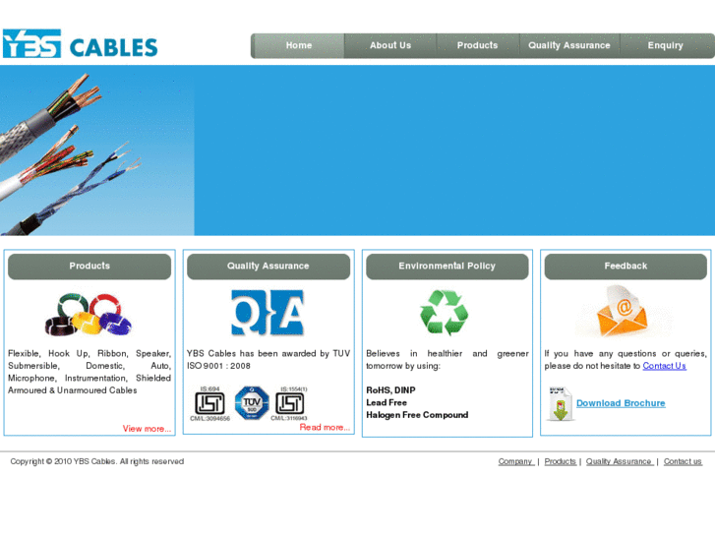Viewport: 715px width, 536px height.
Task: Click the 'Armoured & Unarmoured Cables' text
Action: [x=73, y=390]
